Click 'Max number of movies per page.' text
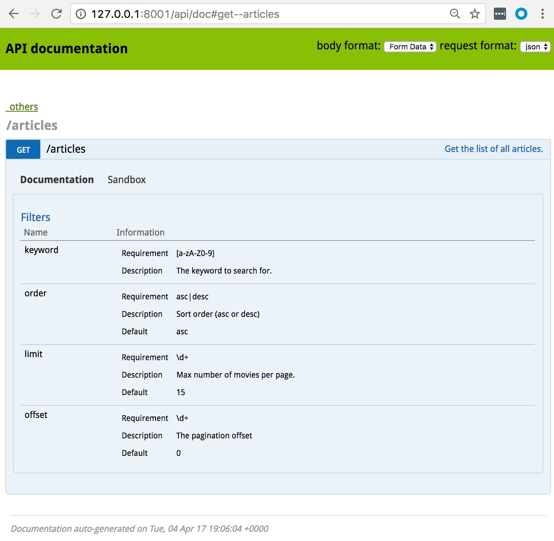Screen dimensions: 554x541 (x=236, y=375)
